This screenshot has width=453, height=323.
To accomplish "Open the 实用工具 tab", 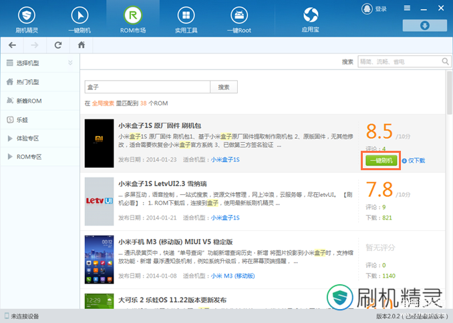I will point(186,19).
